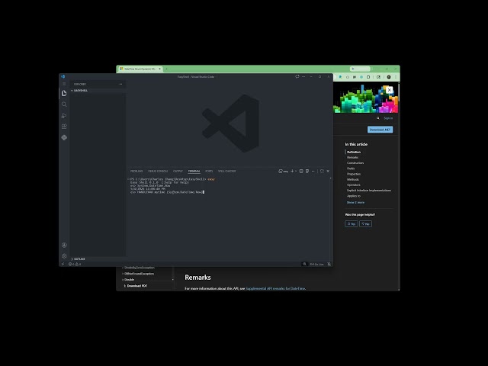Switch to the PROBLEMS panel tab
This screenshot has width=488, height=366.
pos(136,171)
